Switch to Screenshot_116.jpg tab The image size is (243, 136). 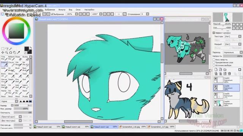(x=133, y=127)
